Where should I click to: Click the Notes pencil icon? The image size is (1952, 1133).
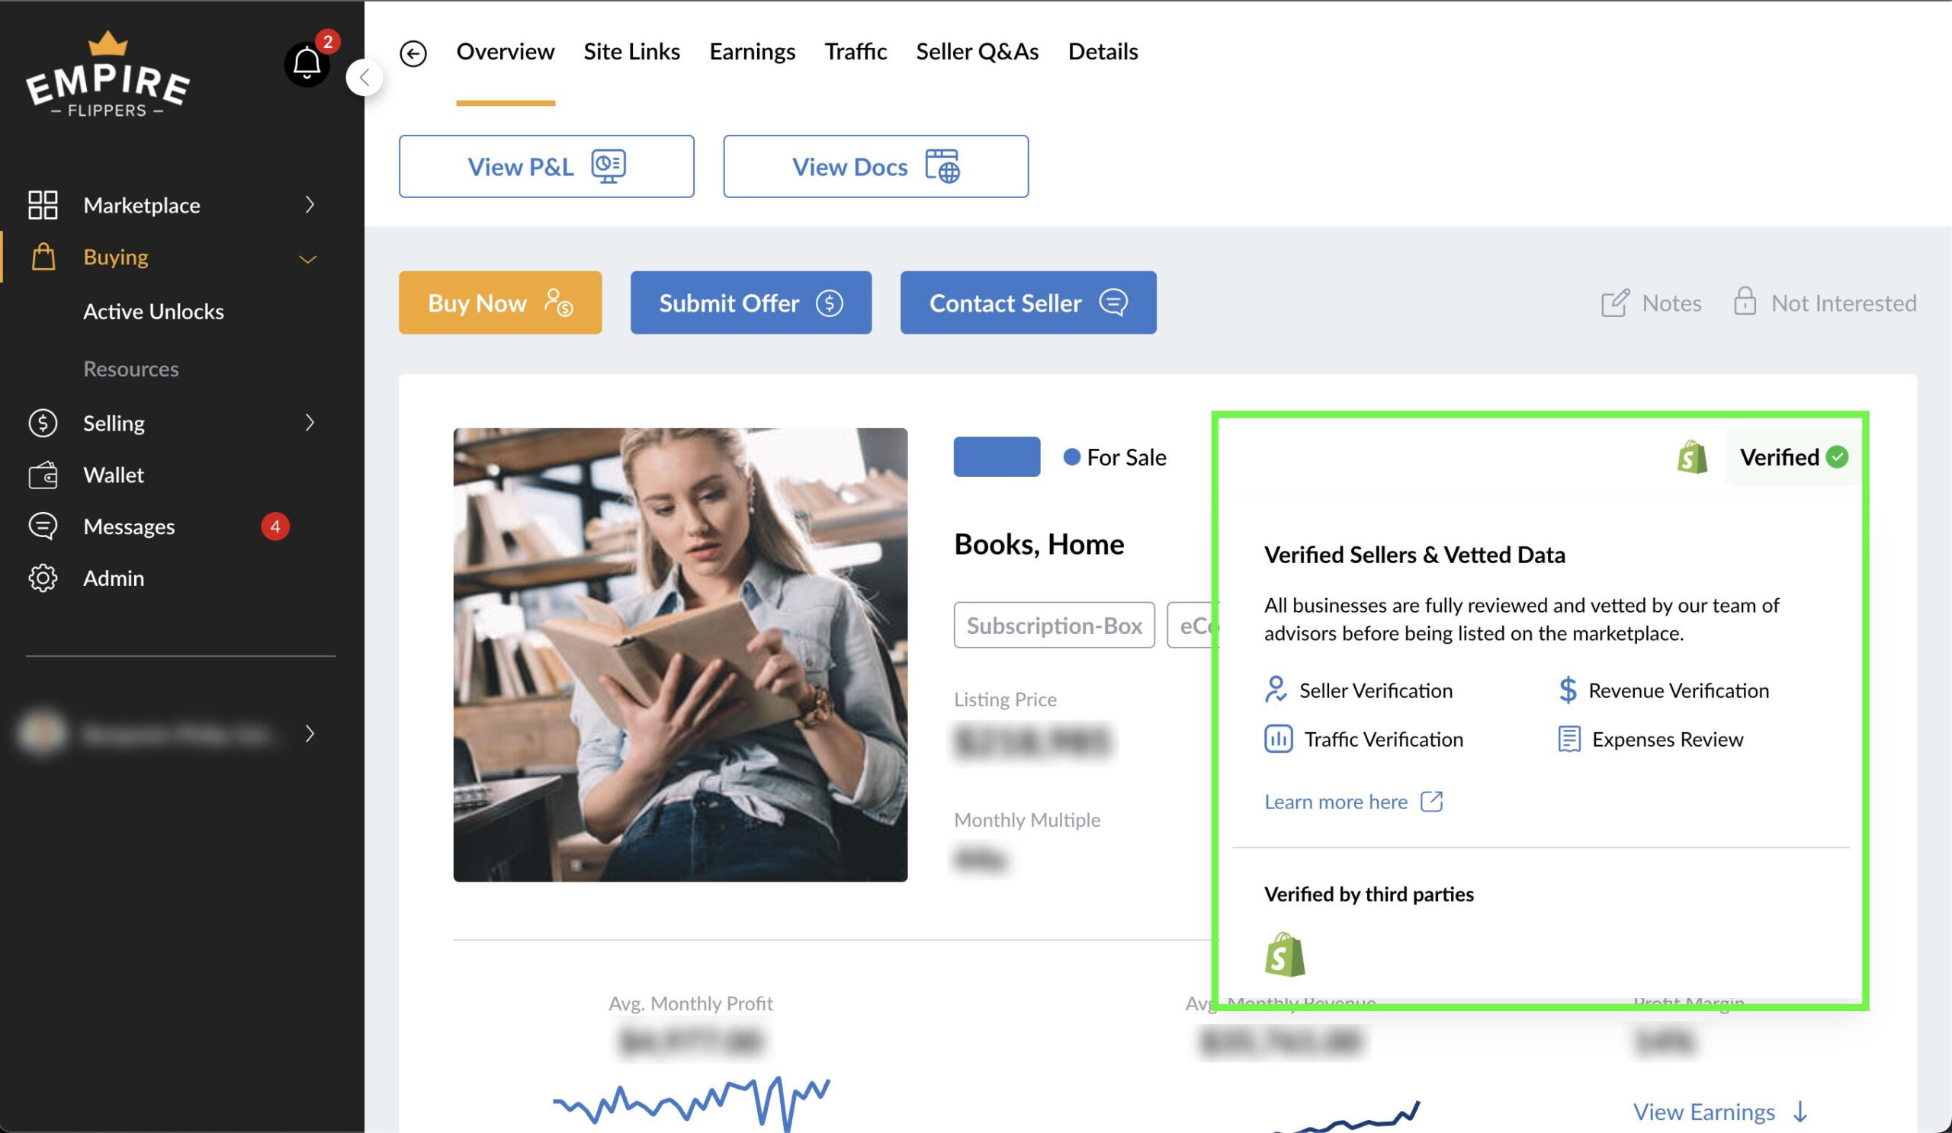click(1615, 302)
